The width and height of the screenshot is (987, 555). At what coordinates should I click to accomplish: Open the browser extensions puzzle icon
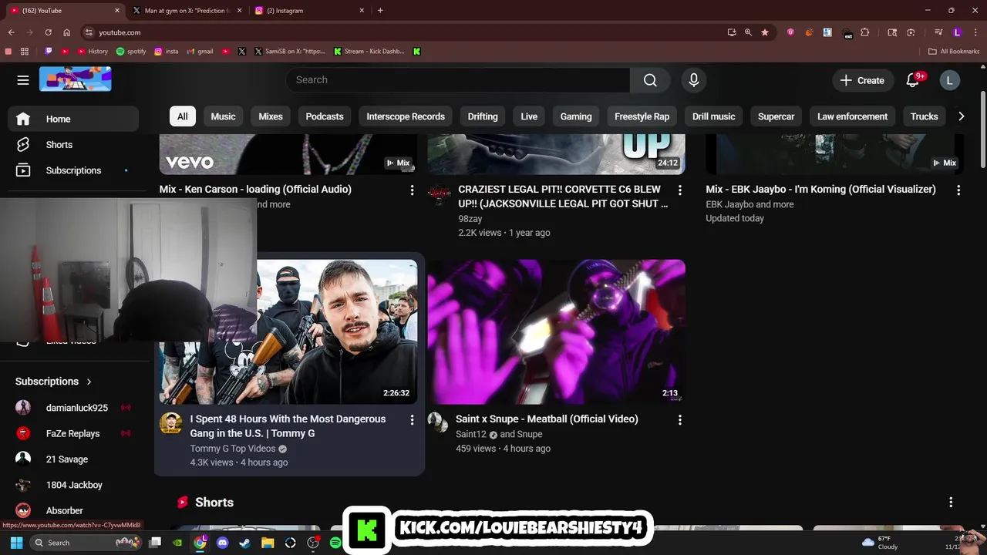[x=864, y=32]
